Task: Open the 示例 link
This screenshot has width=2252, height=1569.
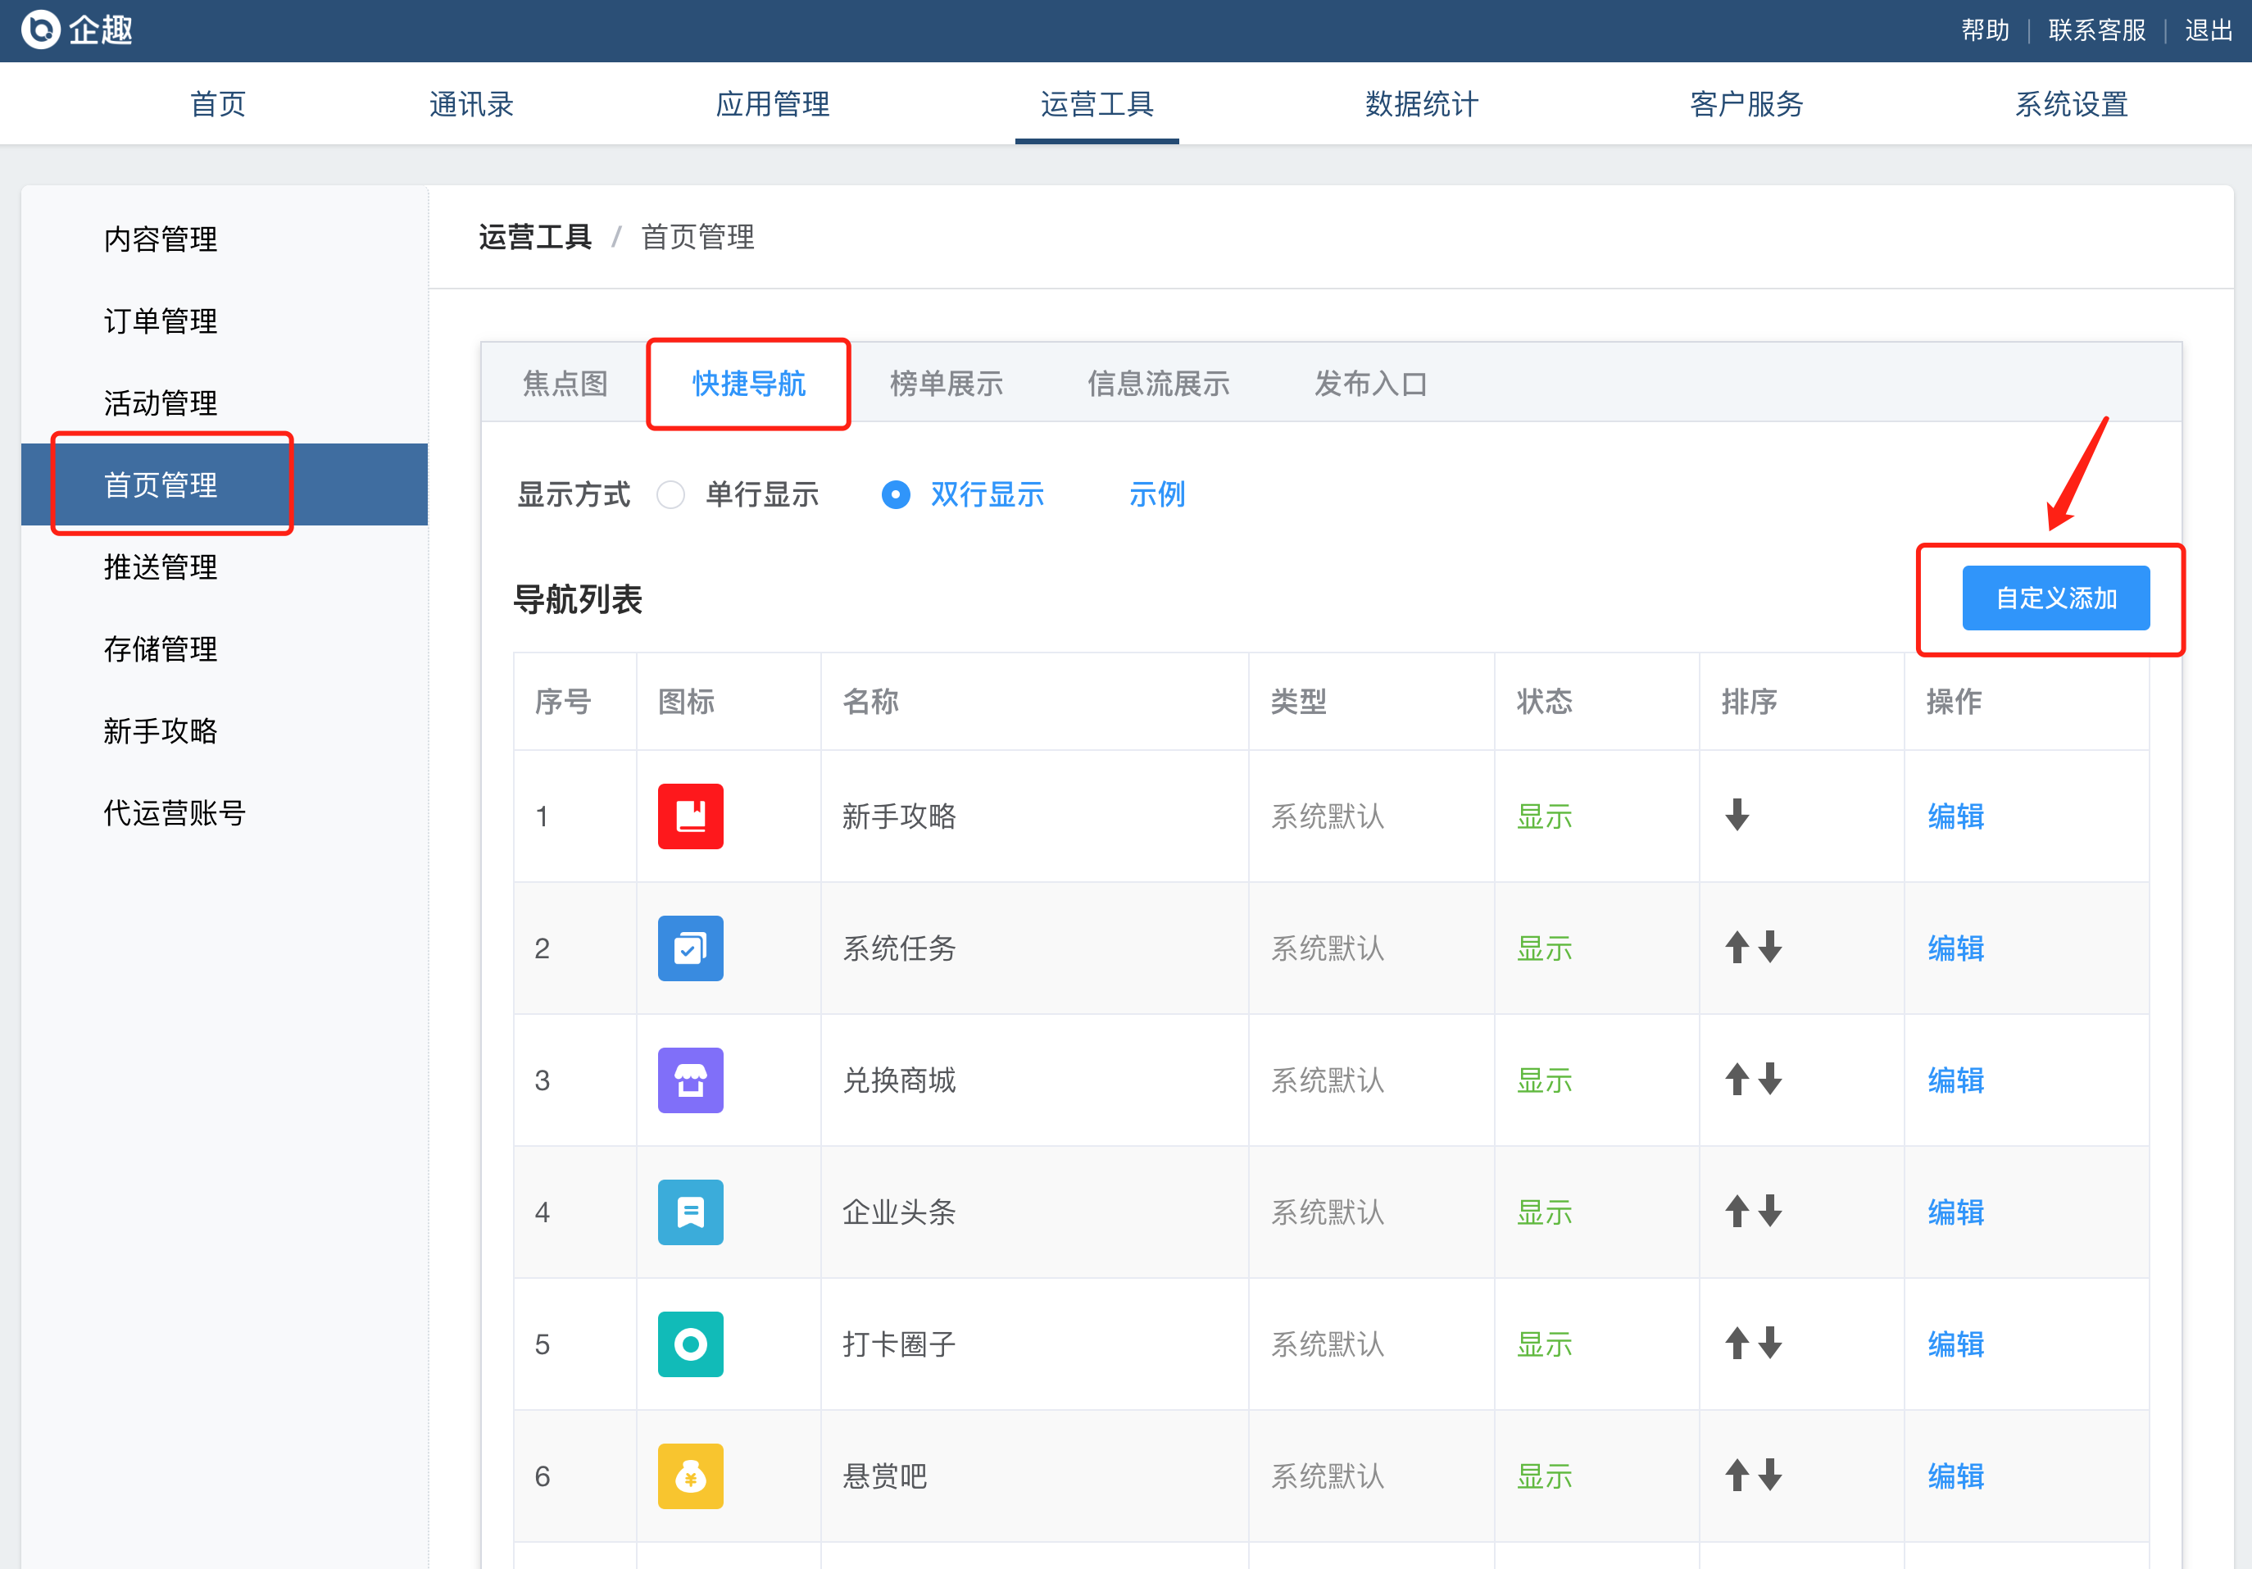Action: 1157,494
